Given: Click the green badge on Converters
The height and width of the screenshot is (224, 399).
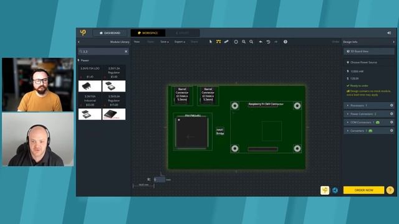Looking at the screenshot, I should [x=370, y=131].
